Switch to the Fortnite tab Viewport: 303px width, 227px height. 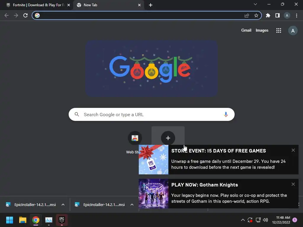coord(37,5)
